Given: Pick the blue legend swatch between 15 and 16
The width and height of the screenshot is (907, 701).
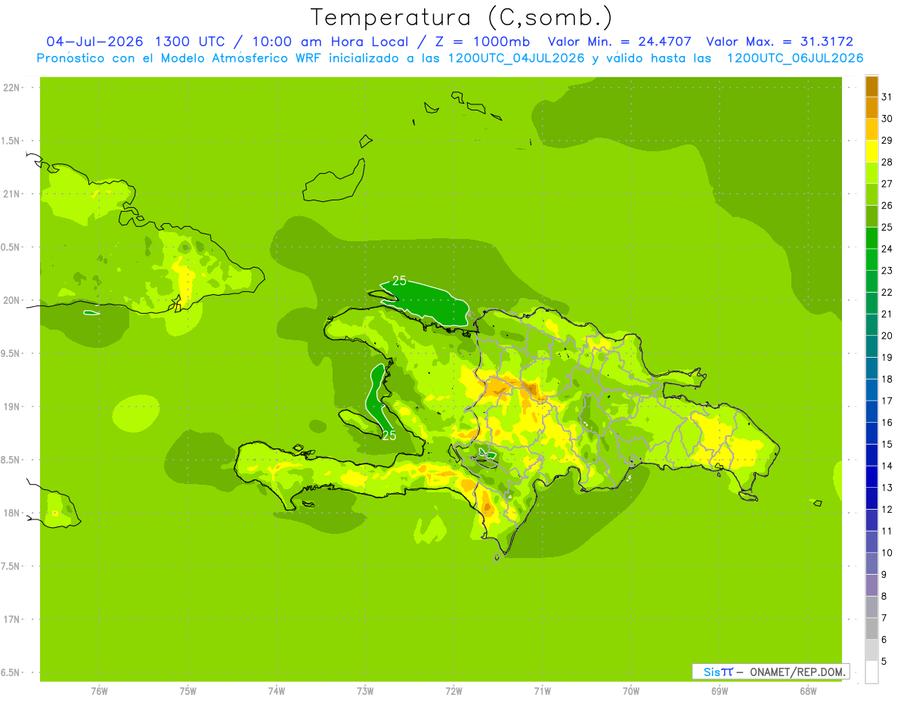Looking at the screenshot, I should click(871, 433).
